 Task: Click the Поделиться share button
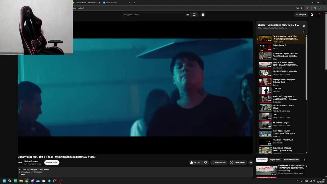tap(218, 163)
